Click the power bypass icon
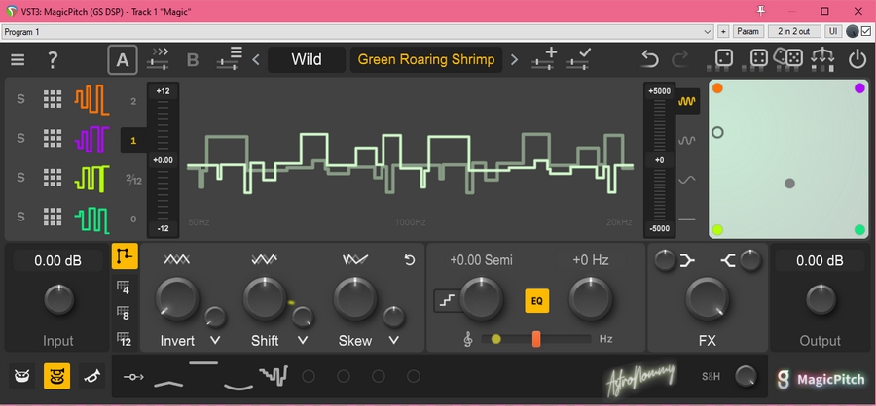Screen dimensions: 876x406 point(857,59)
